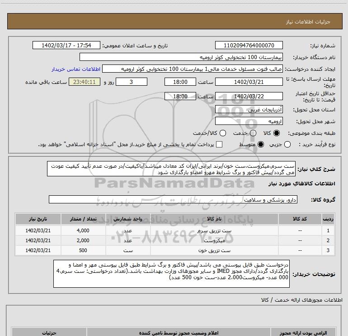This screenshot has height=336, width=348.
Task: Click the response deadline hour 18:00 field
Action: [180, 82]
